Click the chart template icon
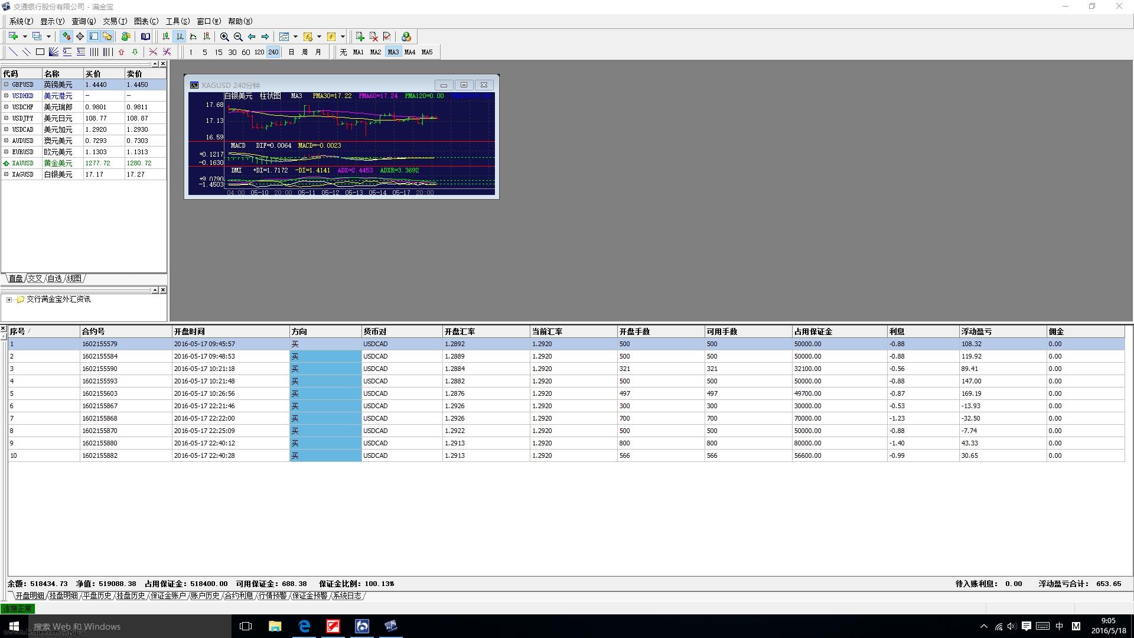This screenshot has width=1134, height=638. (x=284, y=37)
